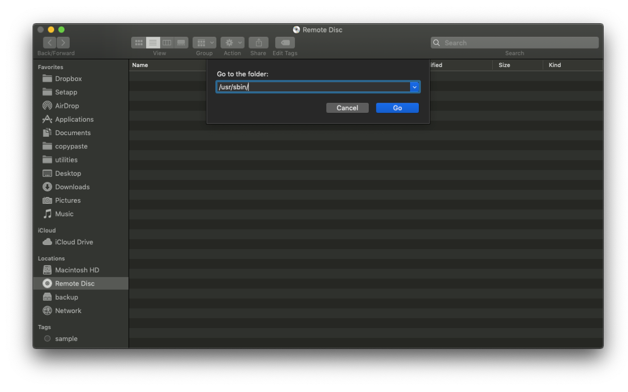The image size is (628, 392).
Task: Minimize the Finder window
Action: click(51, 30)
